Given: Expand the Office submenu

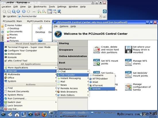Looking at the screenshot, I should (30, 78).
